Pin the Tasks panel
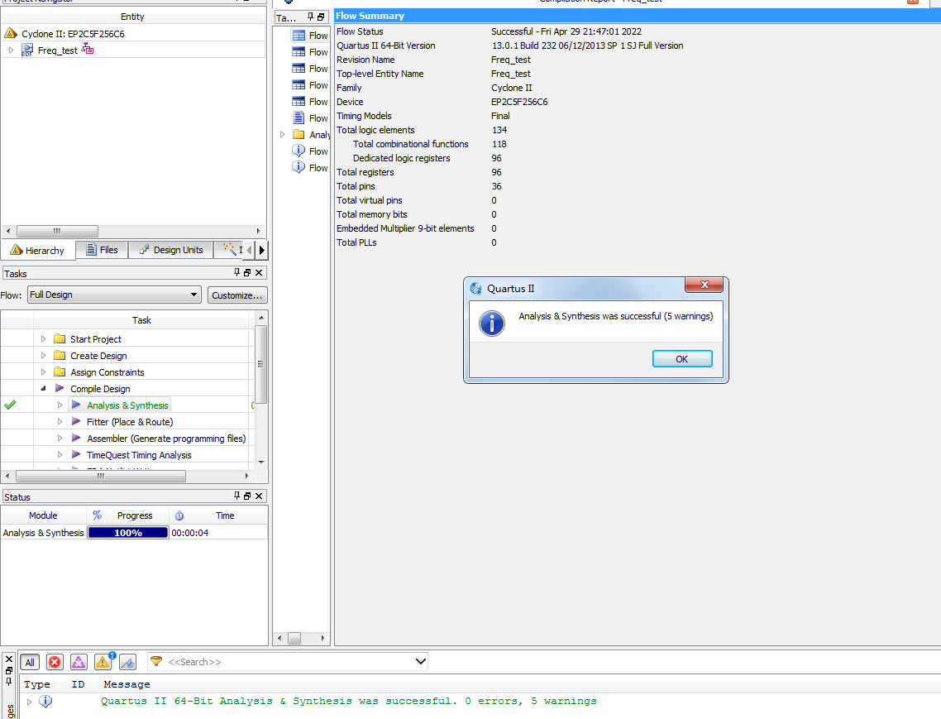 (x=237, y=272)
